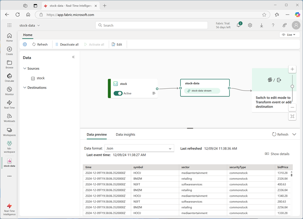This screenshot has width=303, height=219.
Task: Toggle the stock source Active switch
Action: click(x=118, y=93)
